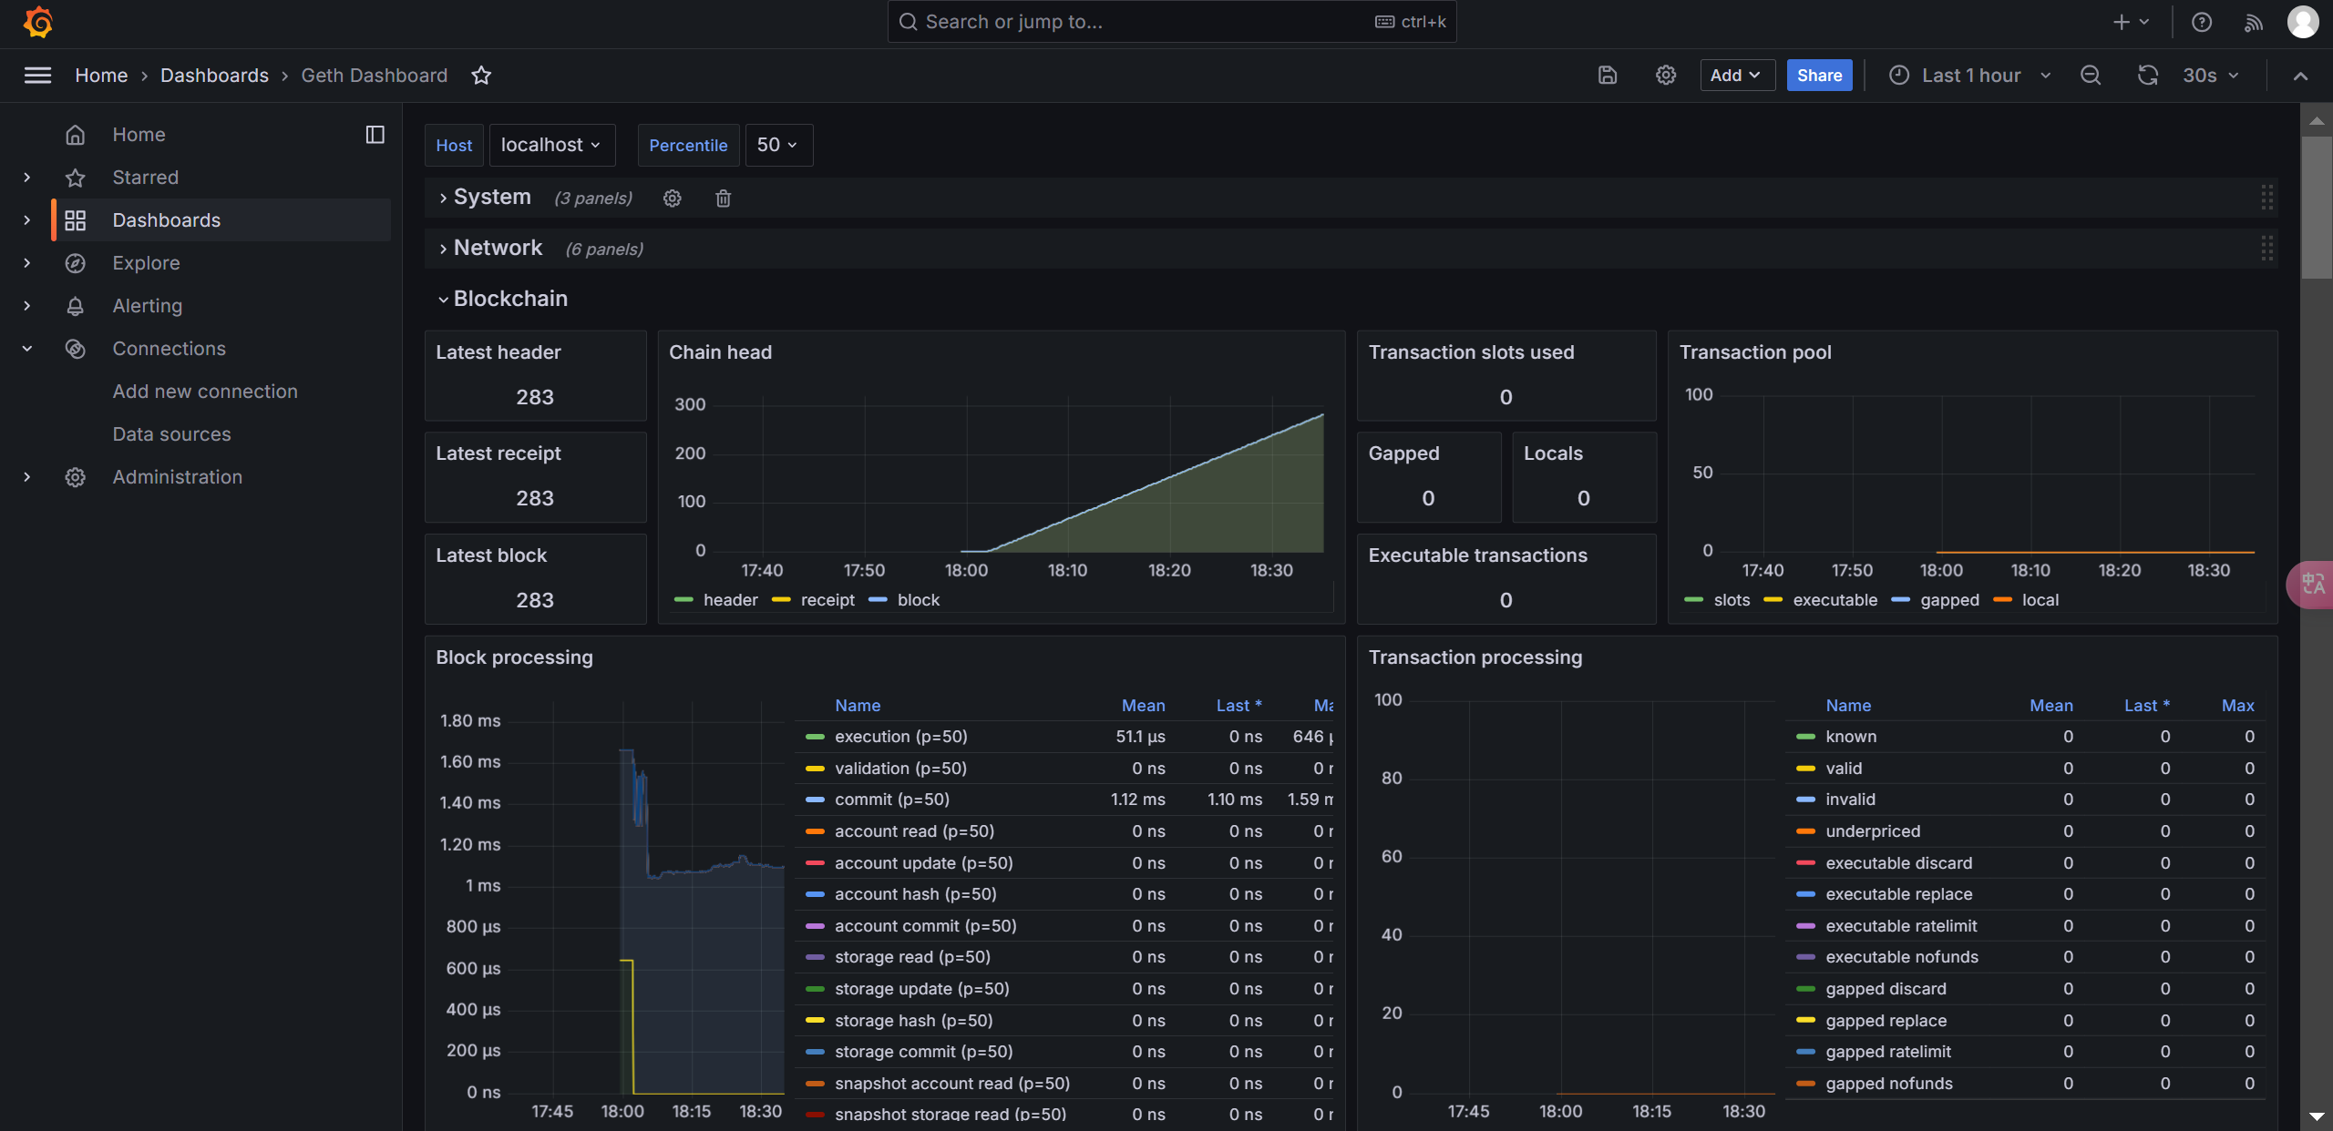Change color of validation (p=50) series swatch

815,769
